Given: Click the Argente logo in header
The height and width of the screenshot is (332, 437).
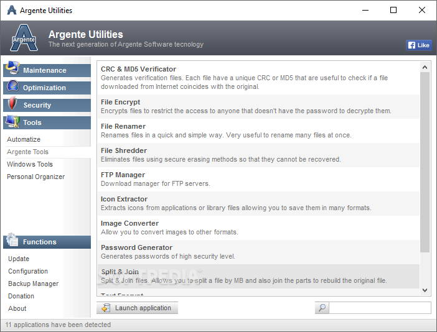Looking at the screenshot, I should (24, 38).
